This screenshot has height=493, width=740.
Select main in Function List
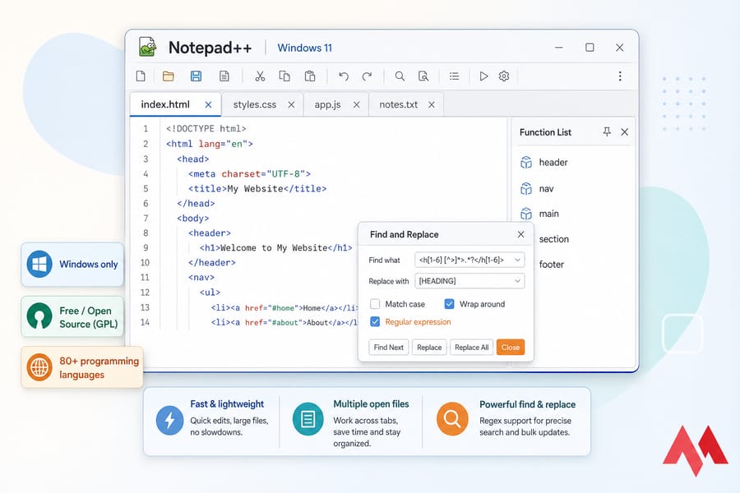pos(549,214)
